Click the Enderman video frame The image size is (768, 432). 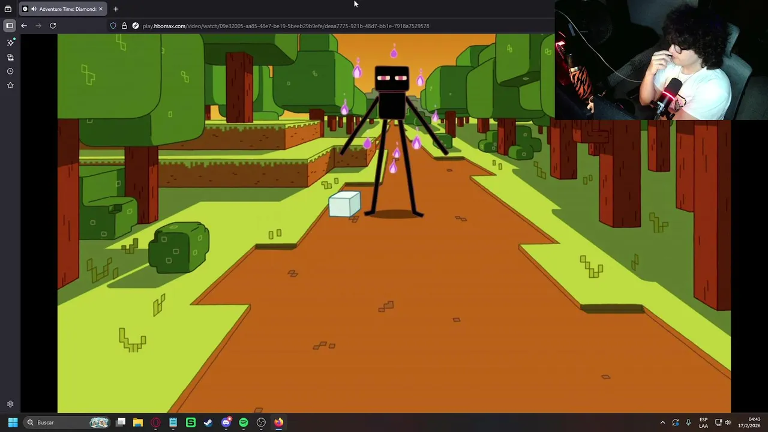coord(394,223)
